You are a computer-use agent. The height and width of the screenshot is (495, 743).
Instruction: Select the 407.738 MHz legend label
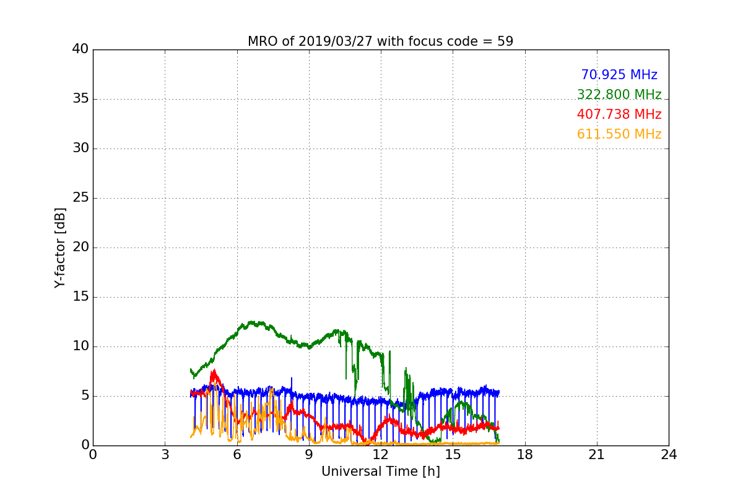[x=619, y=114]
